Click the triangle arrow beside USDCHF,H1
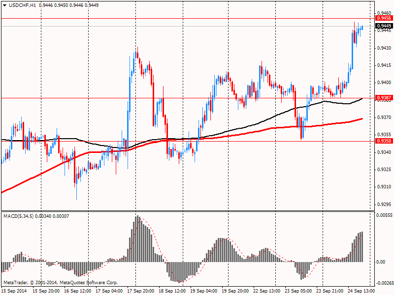 pyautogui.click(x=4, y=4)
